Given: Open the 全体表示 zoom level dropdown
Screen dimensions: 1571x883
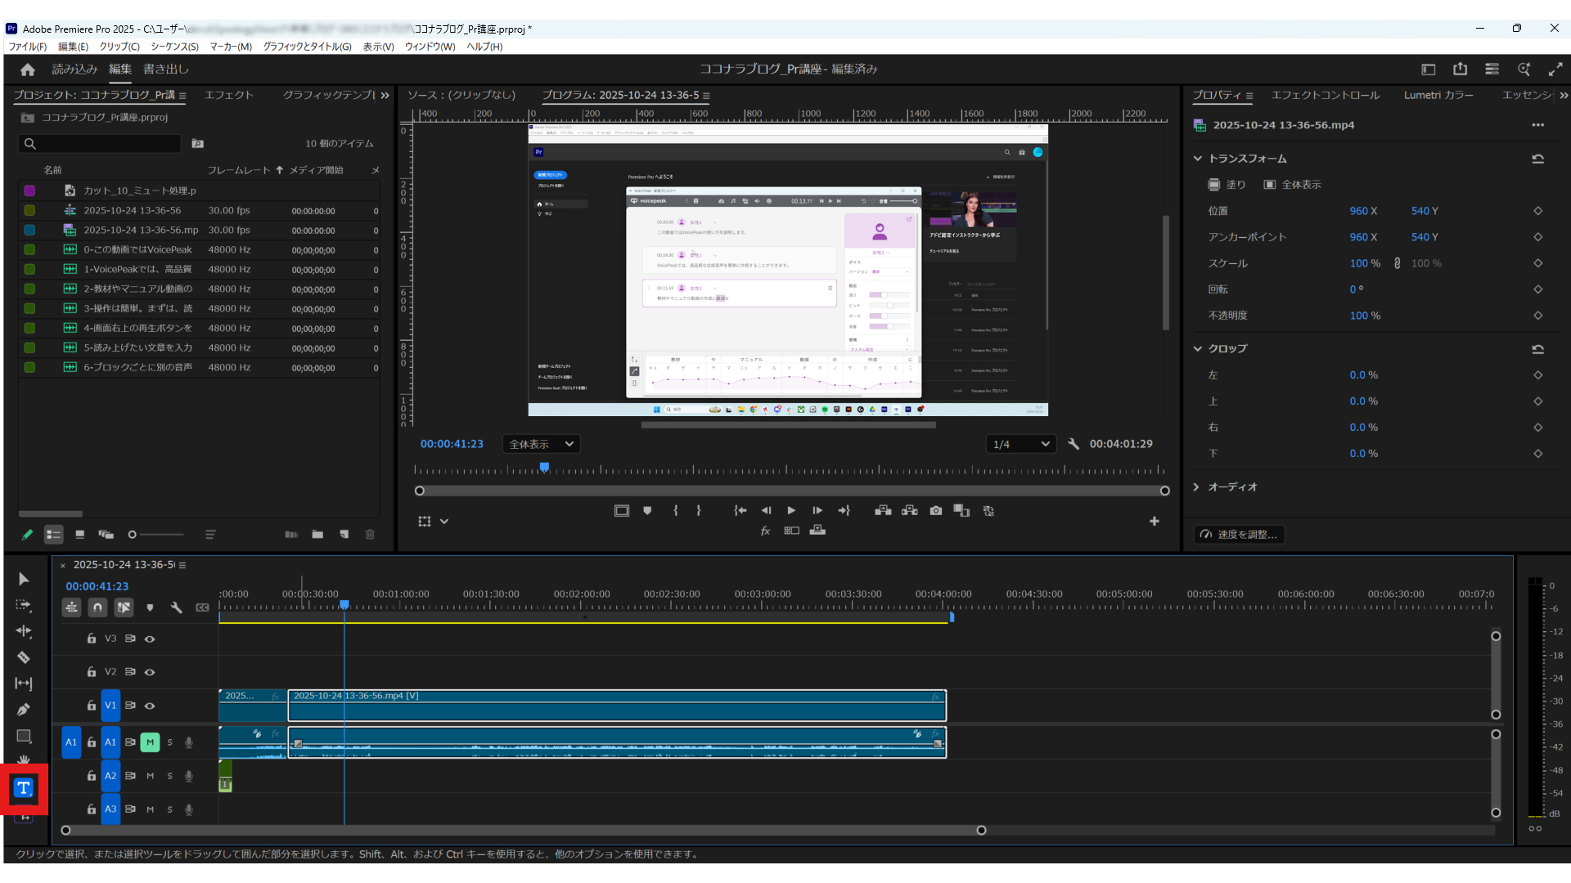Looking at the screenshot, I should [x=541, y=444].
